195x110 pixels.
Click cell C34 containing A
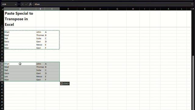coord(52,64)
